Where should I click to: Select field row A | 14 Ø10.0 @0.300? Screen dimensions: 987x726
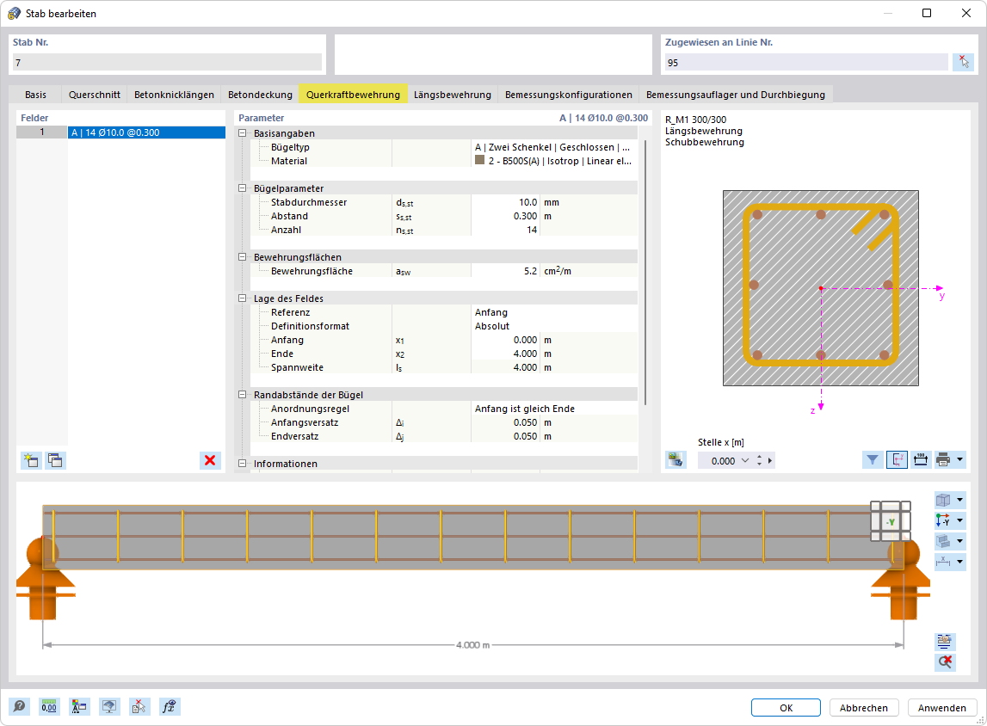[146, 132]
